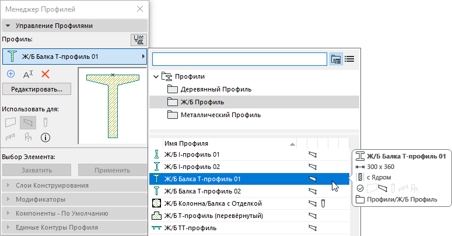The width and height of the screenshot is (452, 236).
Task: Toggle object usage chair icon in Использовать для
Action: tap(28, 138)
